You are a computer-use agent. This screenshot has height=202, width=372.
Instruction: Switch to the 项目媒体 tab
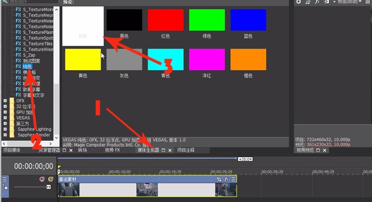pos(12,150)
